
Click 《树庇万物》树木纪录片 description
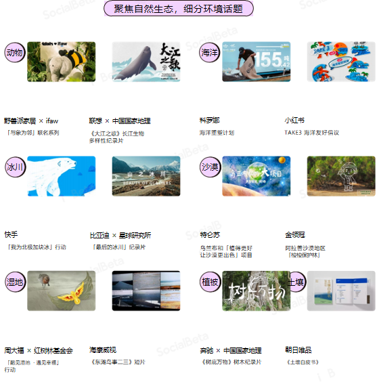click(x=231, y=362)
